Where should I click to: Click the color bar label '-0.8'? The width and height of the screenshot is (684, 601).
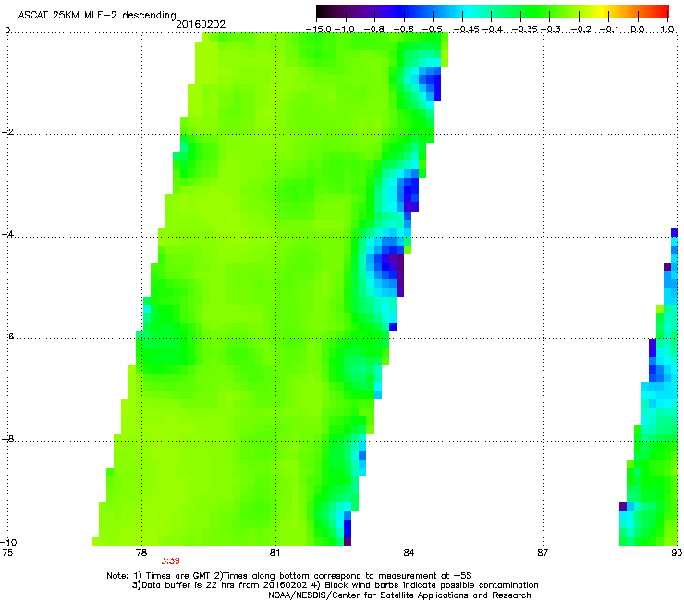click(x=373, y=30)
